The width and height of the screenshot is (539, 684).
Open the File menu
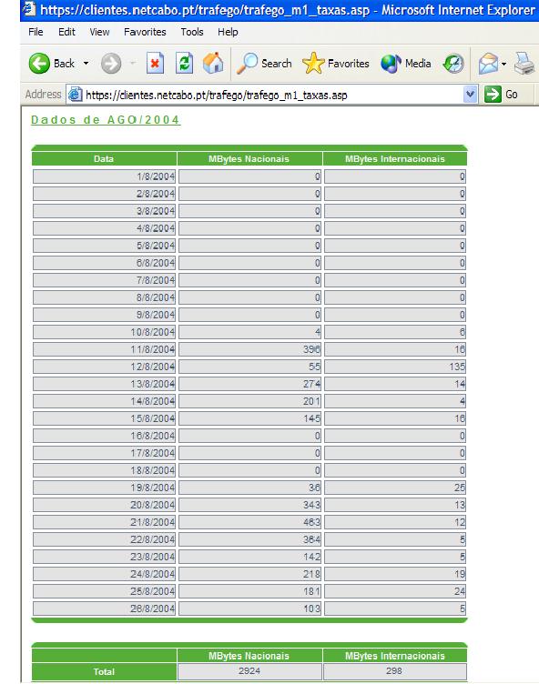[x=36, y=32]
